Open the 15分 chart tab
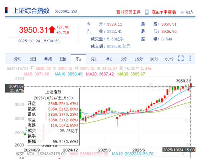Screen dimensions: 200x159 coord(139,59)
